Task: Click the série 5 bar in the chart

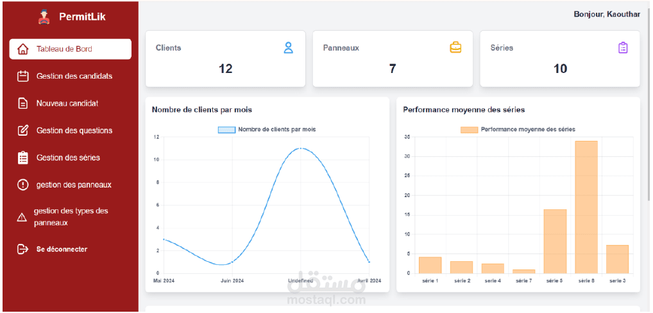Action: pyautogui.click(x=555, y=241)
